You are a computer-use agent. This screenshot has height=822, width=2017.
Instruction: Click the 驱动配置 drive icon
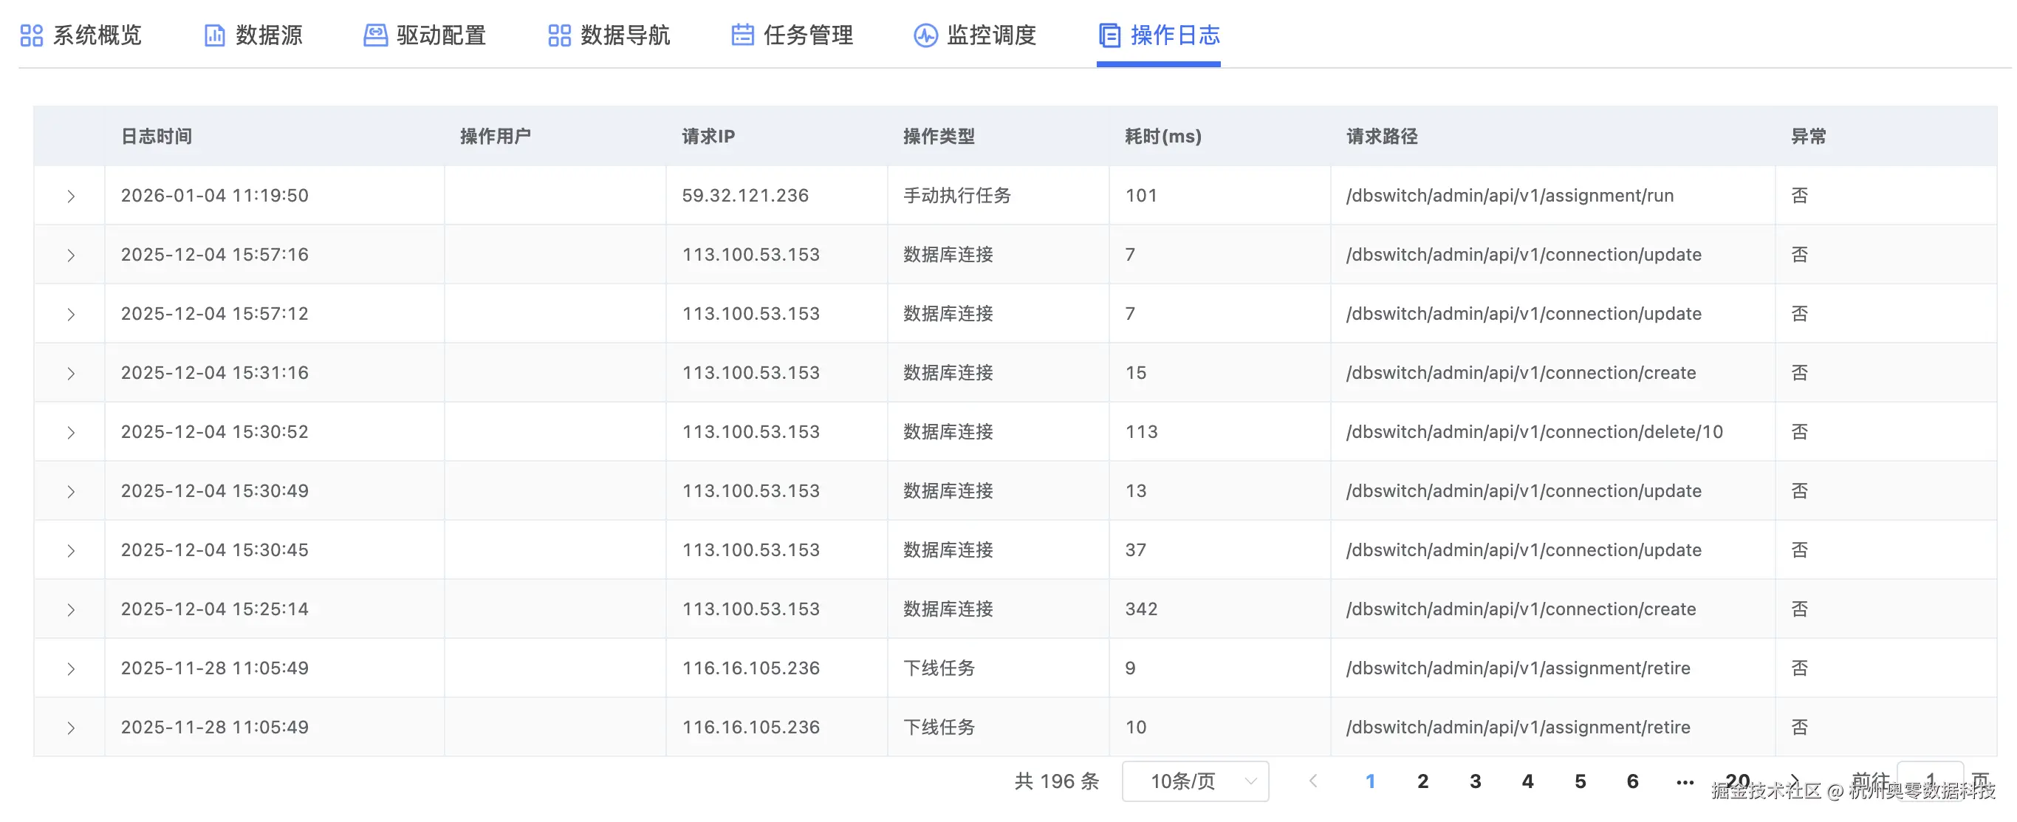375,35
